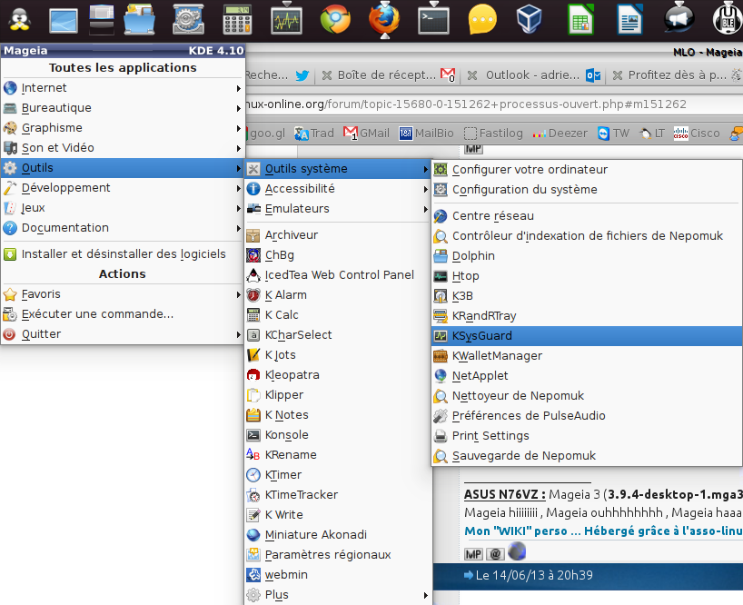Expand the Développement submenu

click(x=123, y=188)
